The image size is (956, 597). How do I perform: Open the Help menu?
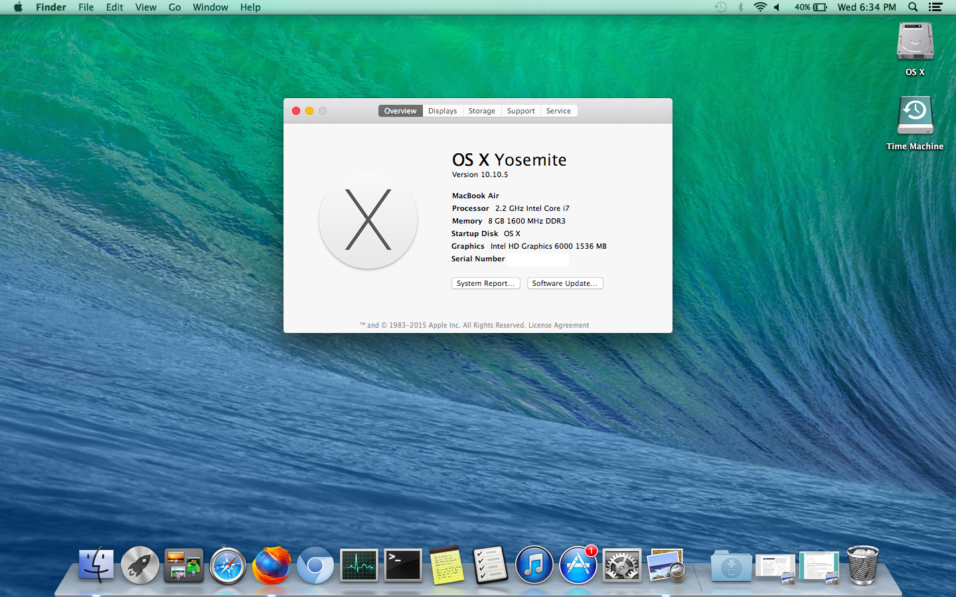(x=250, y=7)
